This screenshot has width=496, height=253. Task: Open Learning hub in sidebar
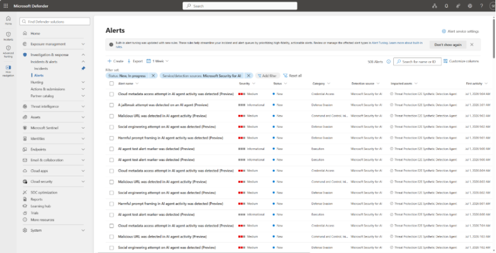pos(41,206)
